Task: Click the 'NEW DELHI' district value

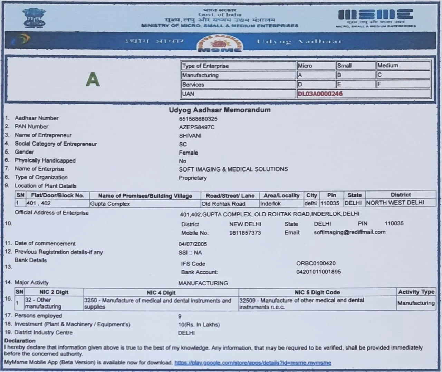Action: click(245, 224)
